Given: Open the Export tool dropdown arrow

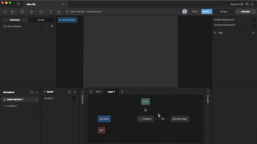Looking at the screenshot, I should pos(62,12).
